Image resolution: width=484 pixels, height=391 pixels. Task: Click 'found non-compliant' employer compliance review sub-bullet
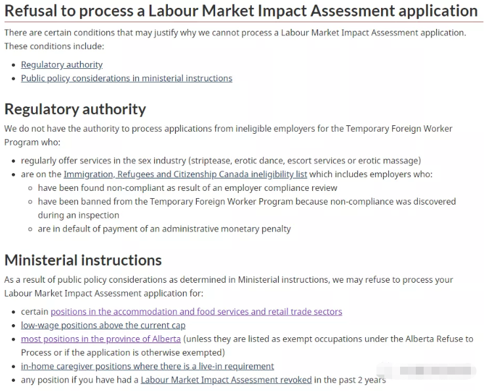188,188
